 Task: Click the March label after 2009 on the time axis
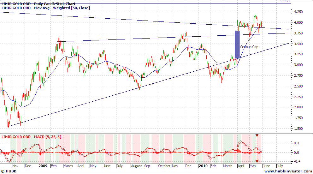pyautogui.click(x=68, y=166)
